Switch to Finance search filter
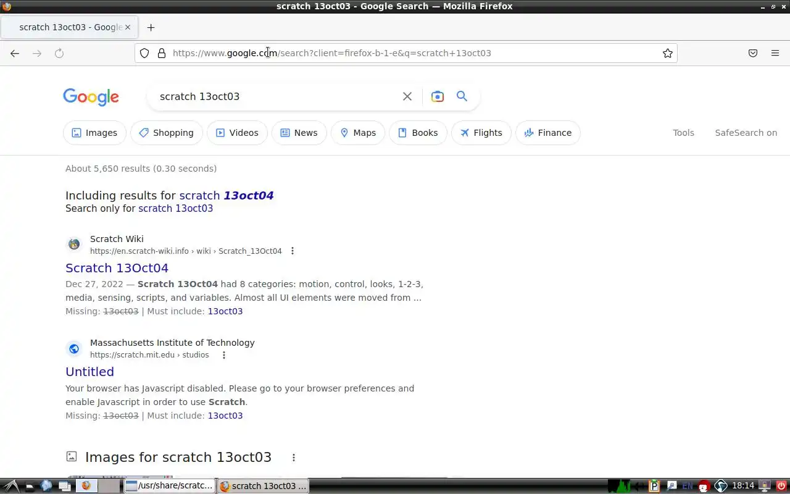790x494 pixels. click(x=548, y=133)
